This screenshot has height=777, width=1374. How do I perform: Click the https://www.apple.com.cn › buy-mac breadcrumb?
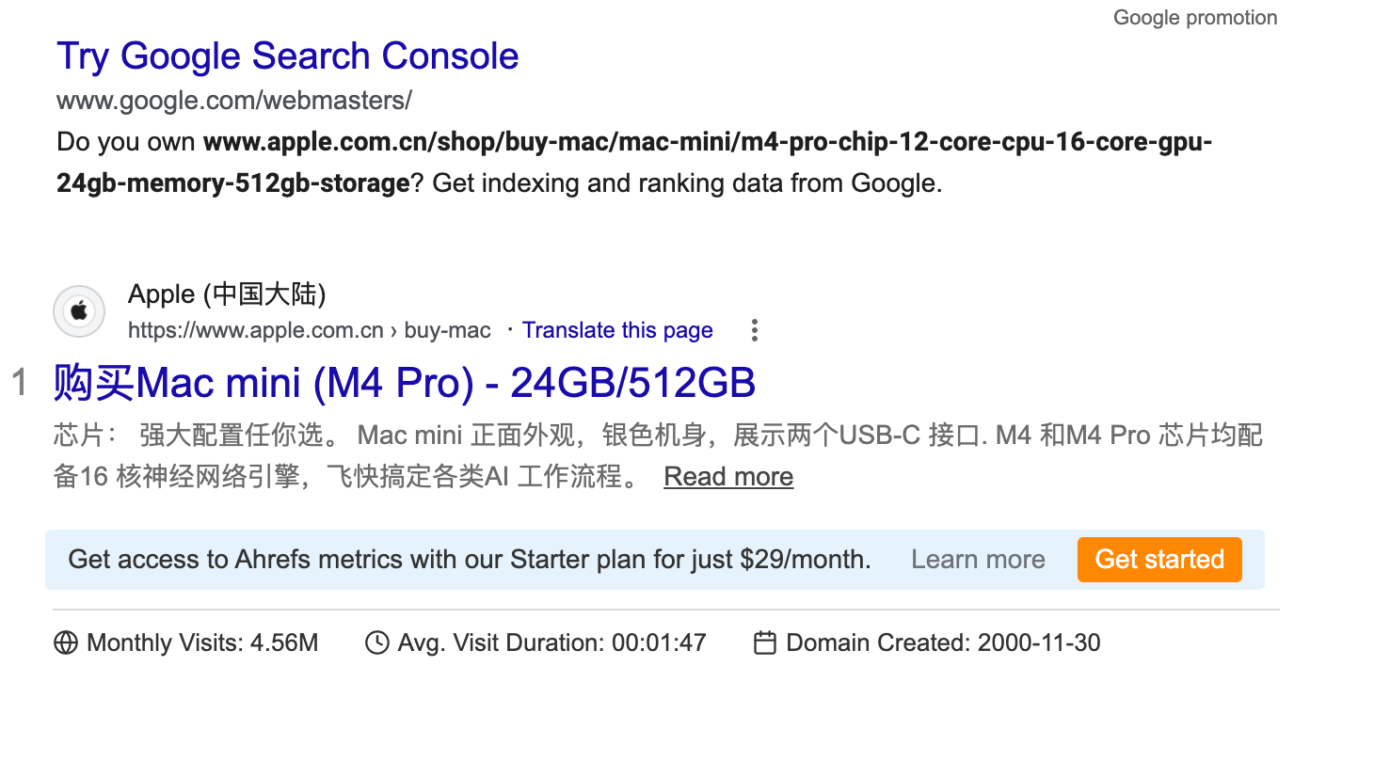pos(310,330)
